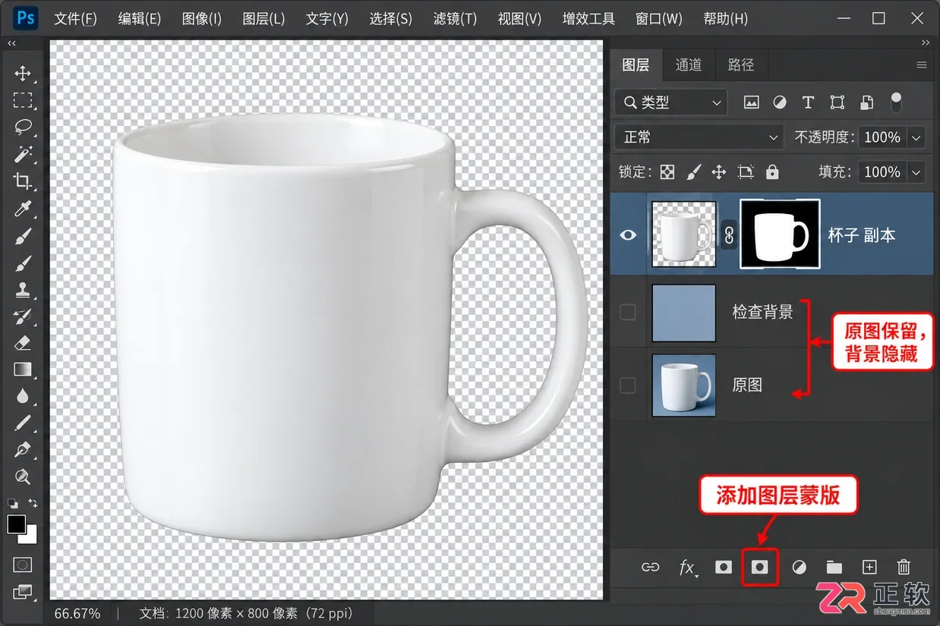Filter layers by type T icon
The height and width of the screenshot is (626, 940).
[808, 102]
